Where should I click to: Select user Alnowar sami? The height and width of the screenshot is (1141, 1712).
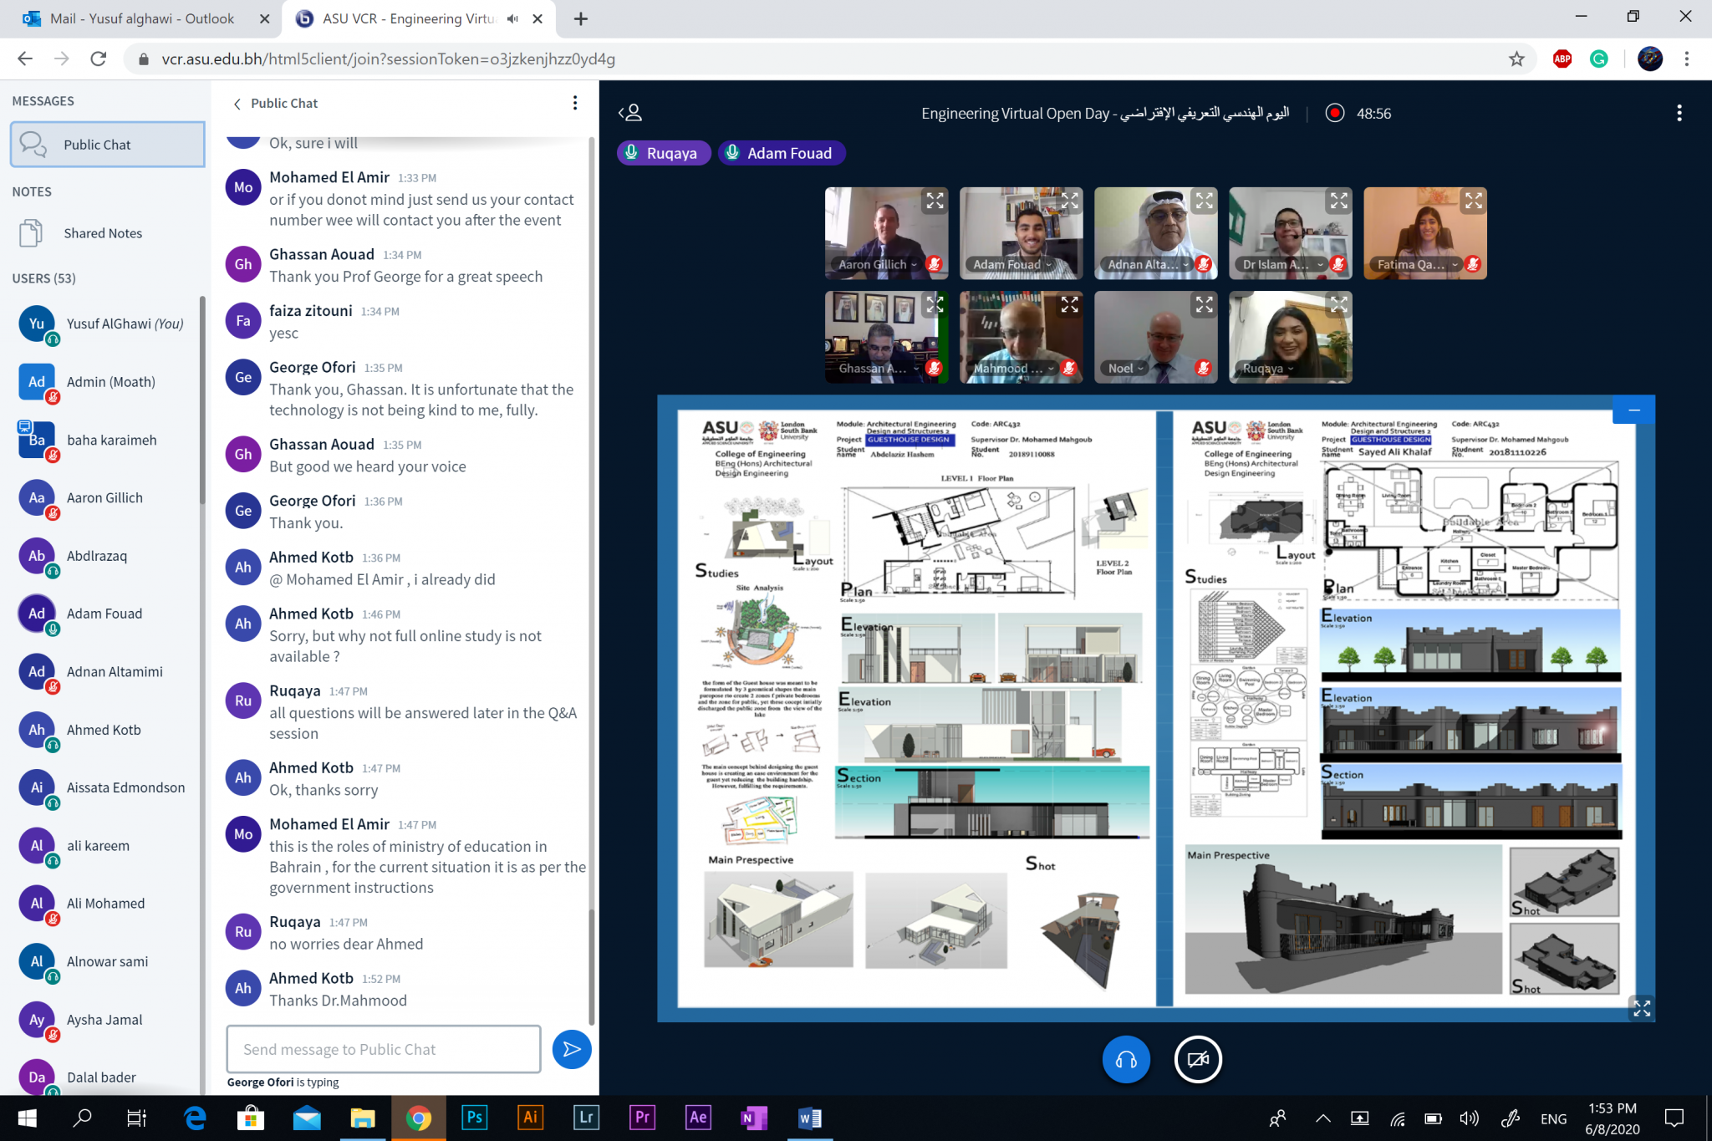pyautogui.click(x=104, y=961)
